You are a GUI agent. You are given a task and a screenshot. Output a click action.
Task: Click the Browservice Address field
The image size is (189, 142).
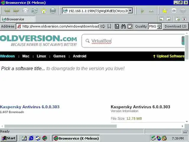pyautogui.click(x=58, y=26)
